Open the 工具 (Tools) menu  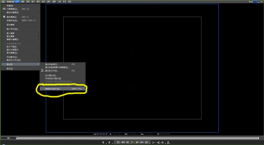click(59, 1)
